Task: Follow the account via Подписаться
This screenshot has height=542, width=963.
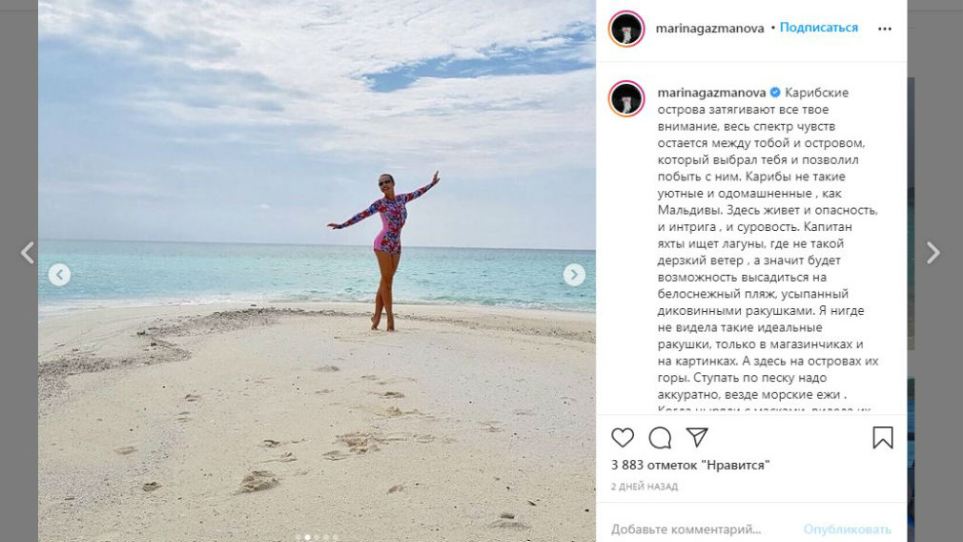Action: [819, 28]
